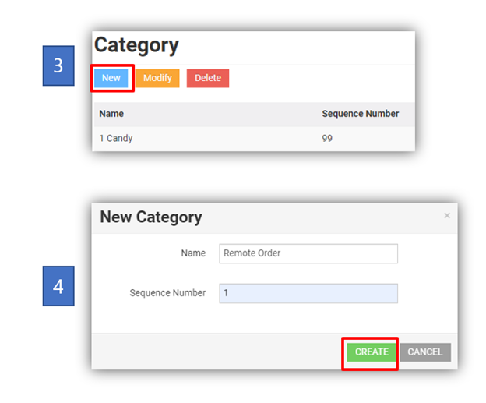Close the New Category dialog with X
Viewport: 486px width, 403px height.
pyautogui.click(x=446, y=216)
